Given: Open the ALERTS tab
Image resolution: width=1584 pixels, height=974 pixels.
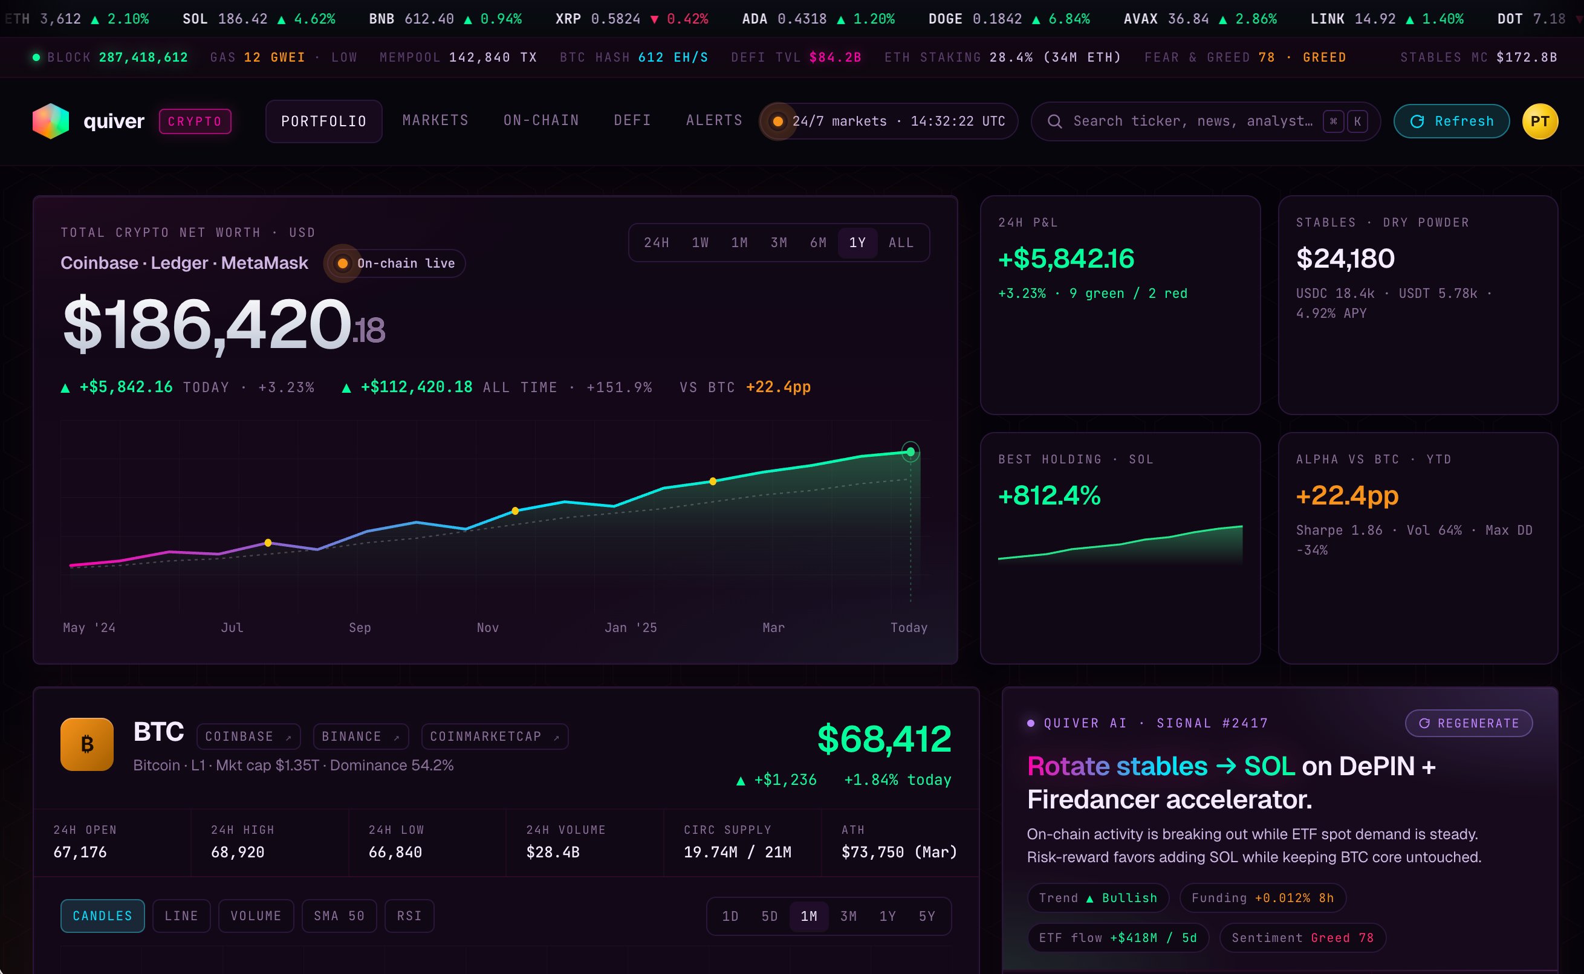Looking at the screenshot, I should point(714,120).
